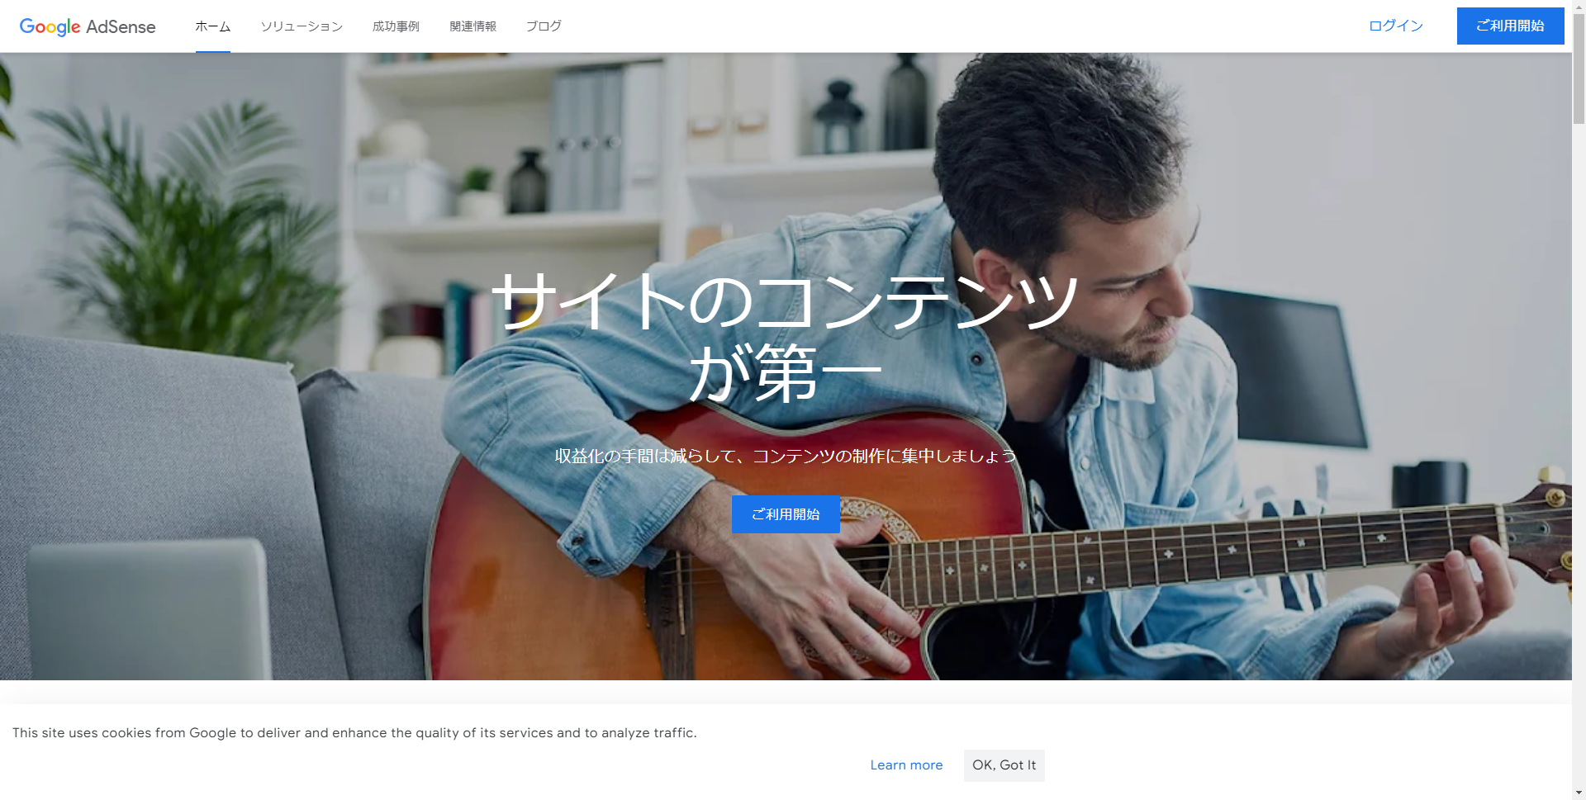
Task: Visit the ブログ navigation link
Action: [544, 26]
